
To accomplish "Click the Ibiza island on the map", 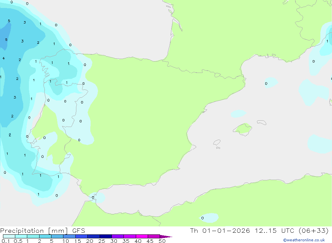I will pyautogui.click(x=217, y=143).
